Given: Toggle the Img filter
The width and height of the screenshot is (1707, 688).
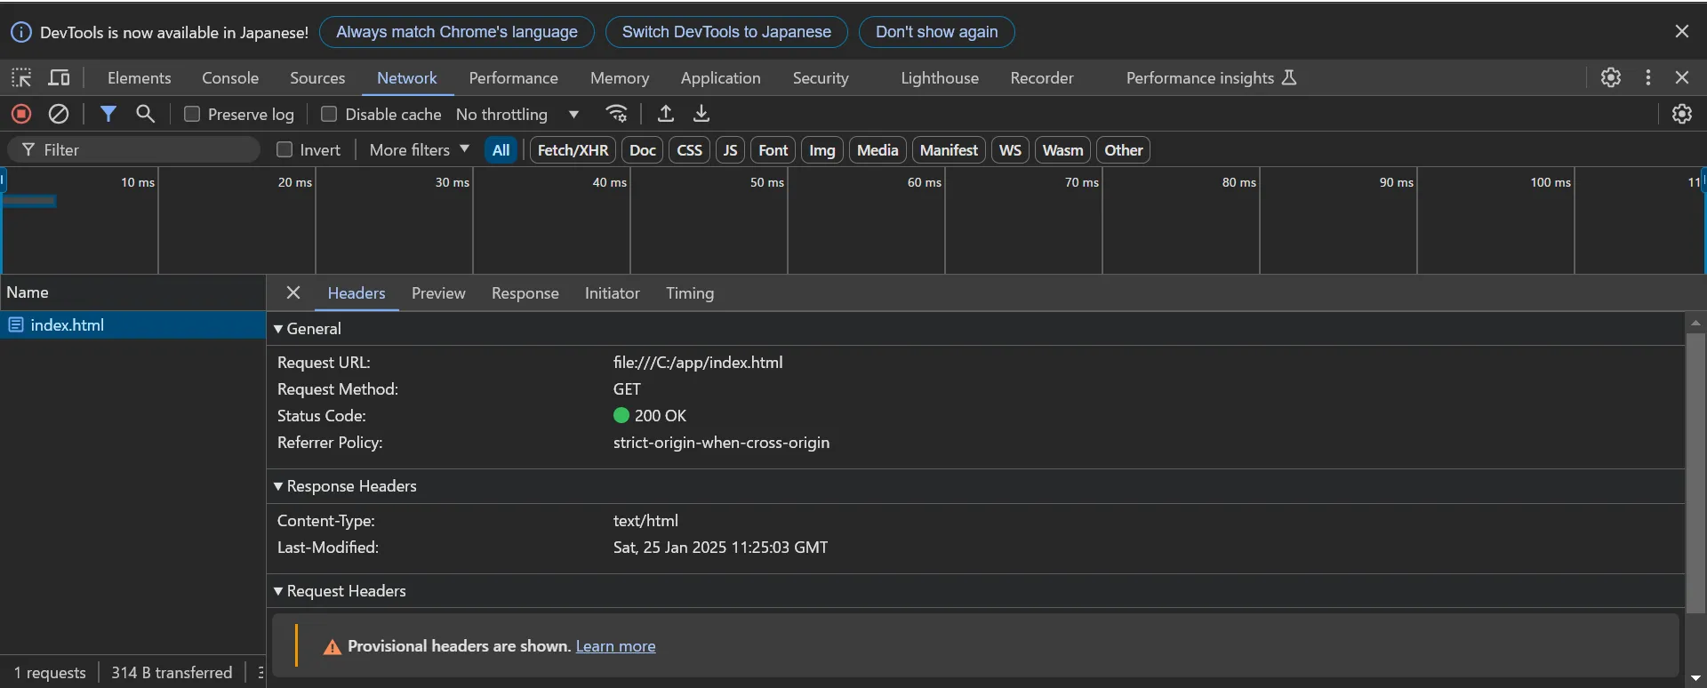Looking at the screenshot, I should point(822,149).
